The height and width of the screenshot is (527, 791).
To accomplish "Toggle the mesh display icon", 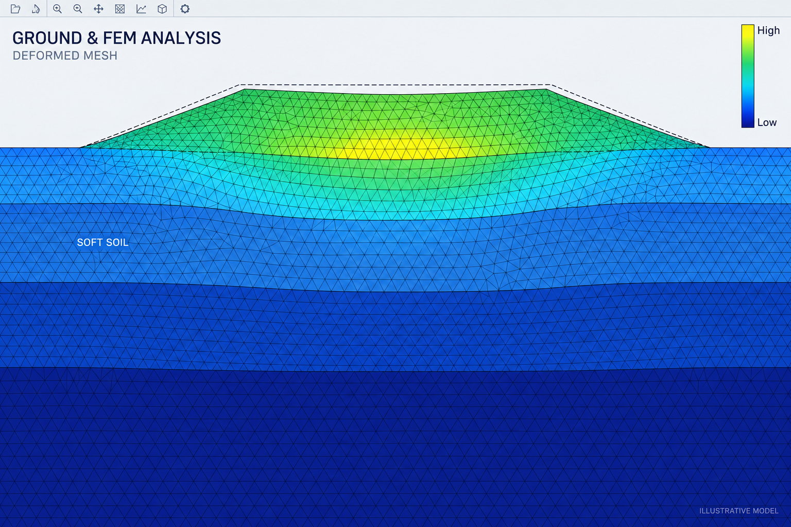I will (120, 9).
